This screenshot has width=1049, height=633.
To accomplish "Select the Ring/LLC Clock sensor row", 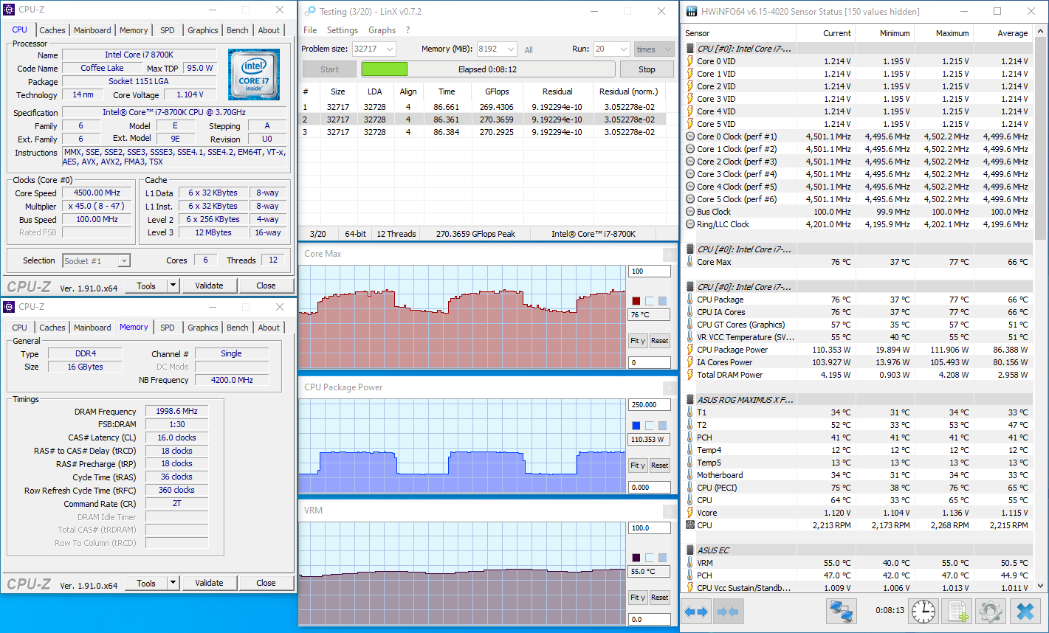I will (x=856, y=224).
